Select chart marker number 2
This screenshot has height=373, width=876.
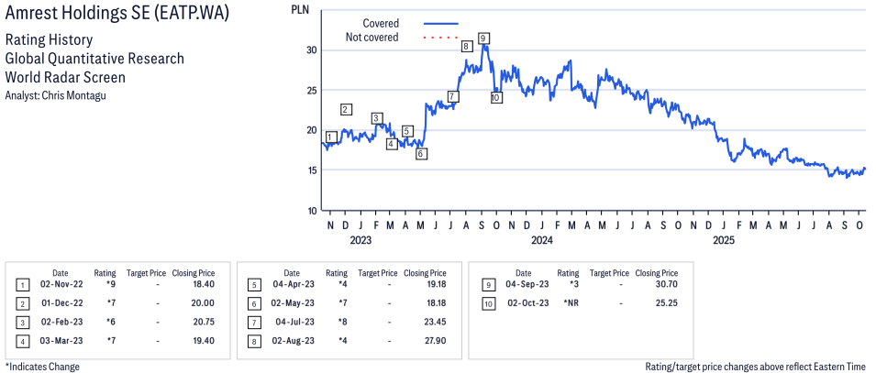346,110
